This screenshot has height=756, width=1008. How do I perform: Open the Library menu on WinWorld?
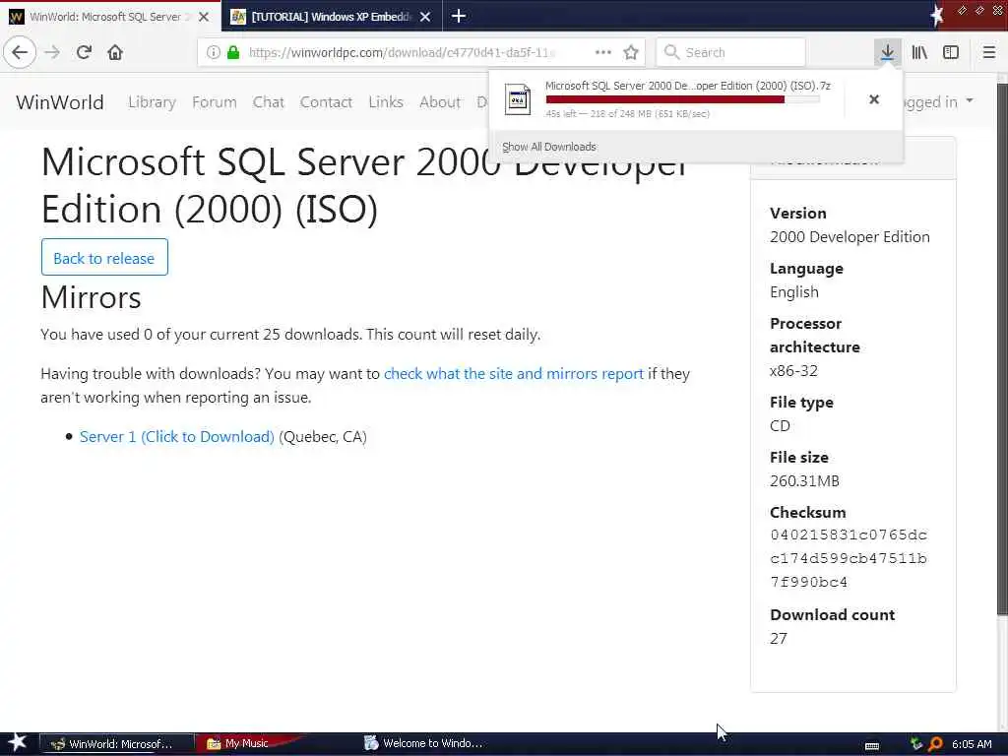(x=152, y=101)
